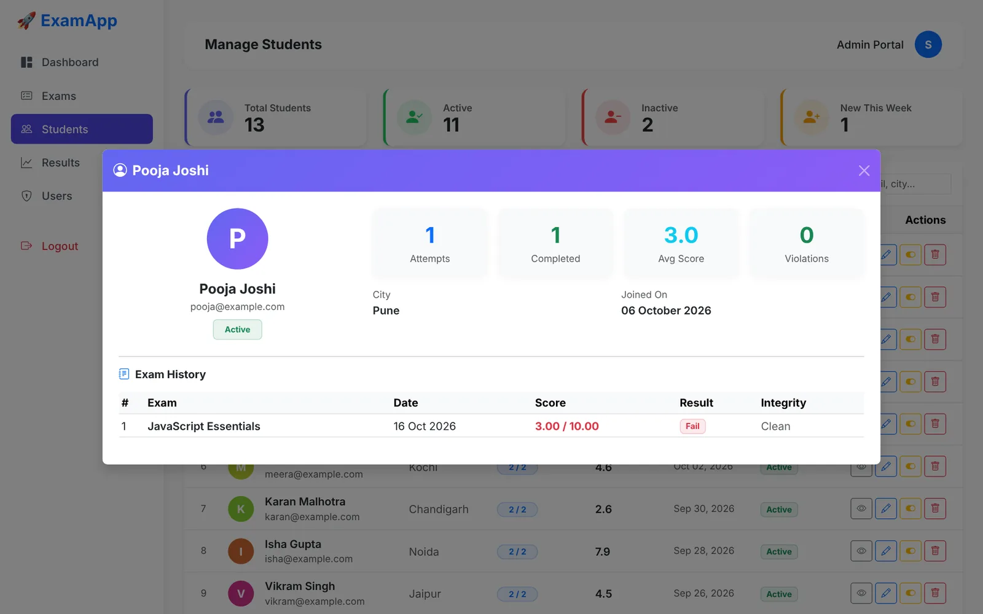983x614 pixels.
Task: Toggle Karan Malhotra's active status
Action: pyautogui.click(x=911, y=508)
